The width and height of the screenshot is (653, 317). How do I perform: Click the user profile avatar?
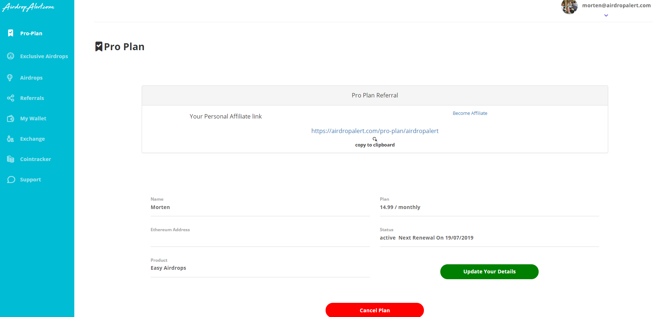point(569,7)
